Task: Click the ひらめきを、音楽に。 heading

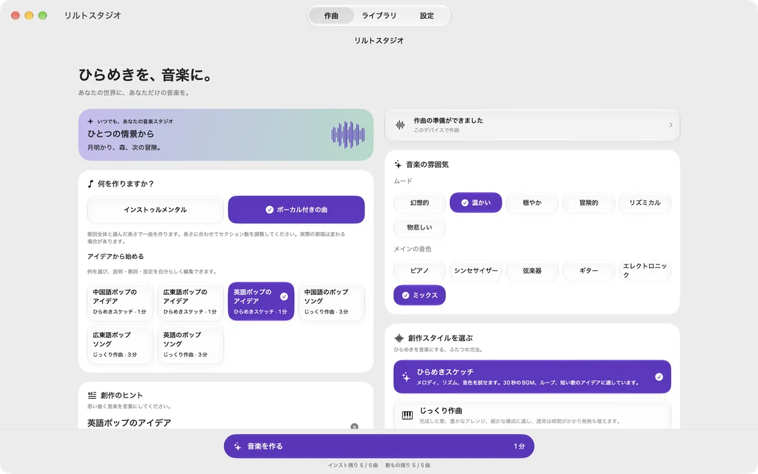Action: 146,75
